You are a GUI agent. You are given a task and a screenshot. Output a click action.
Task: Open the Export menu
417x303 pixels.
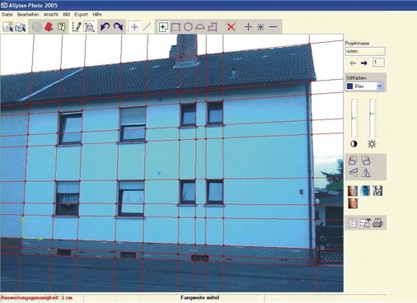[x=81, y=14]
